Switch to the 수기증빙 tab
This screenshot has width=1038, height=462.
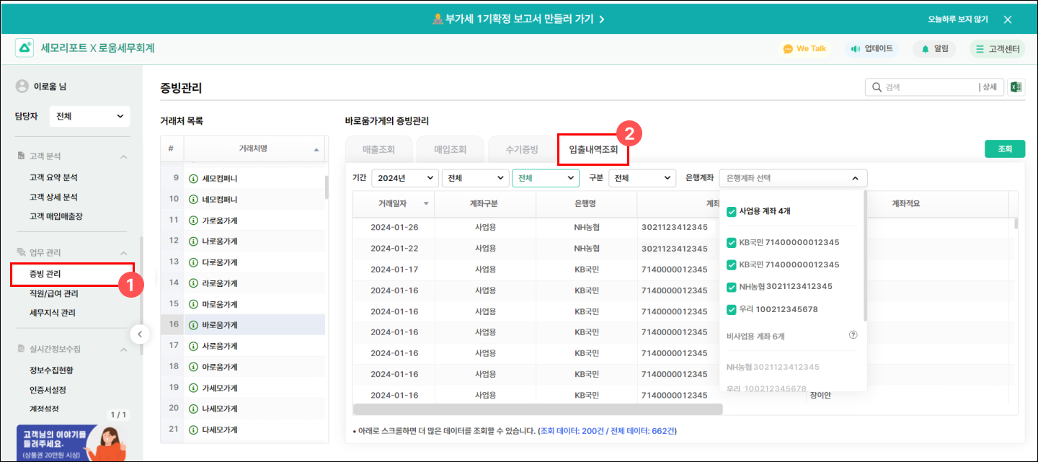point(521,149)
